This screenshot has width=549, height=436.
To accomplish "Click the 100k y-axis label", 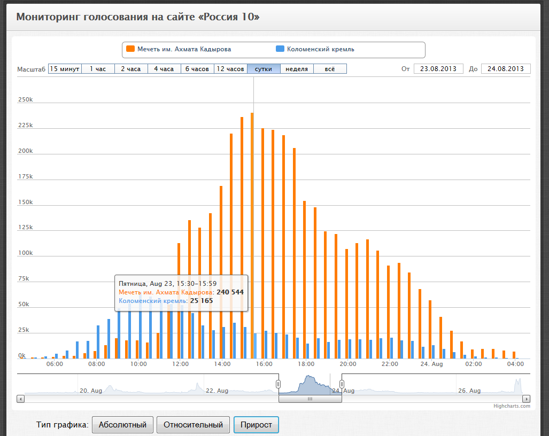I will click(26, 253).
